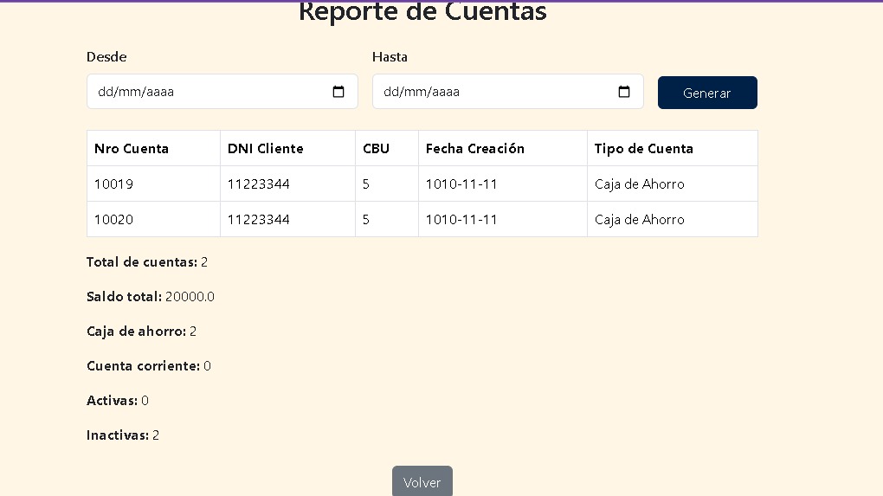Open the Hasta calendar picker icon
Screen dimensions: 883x496
click(624, 92)
